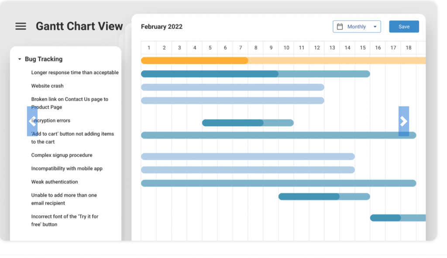Click day 18 column header
447x258 pixels.
(409, 48)
